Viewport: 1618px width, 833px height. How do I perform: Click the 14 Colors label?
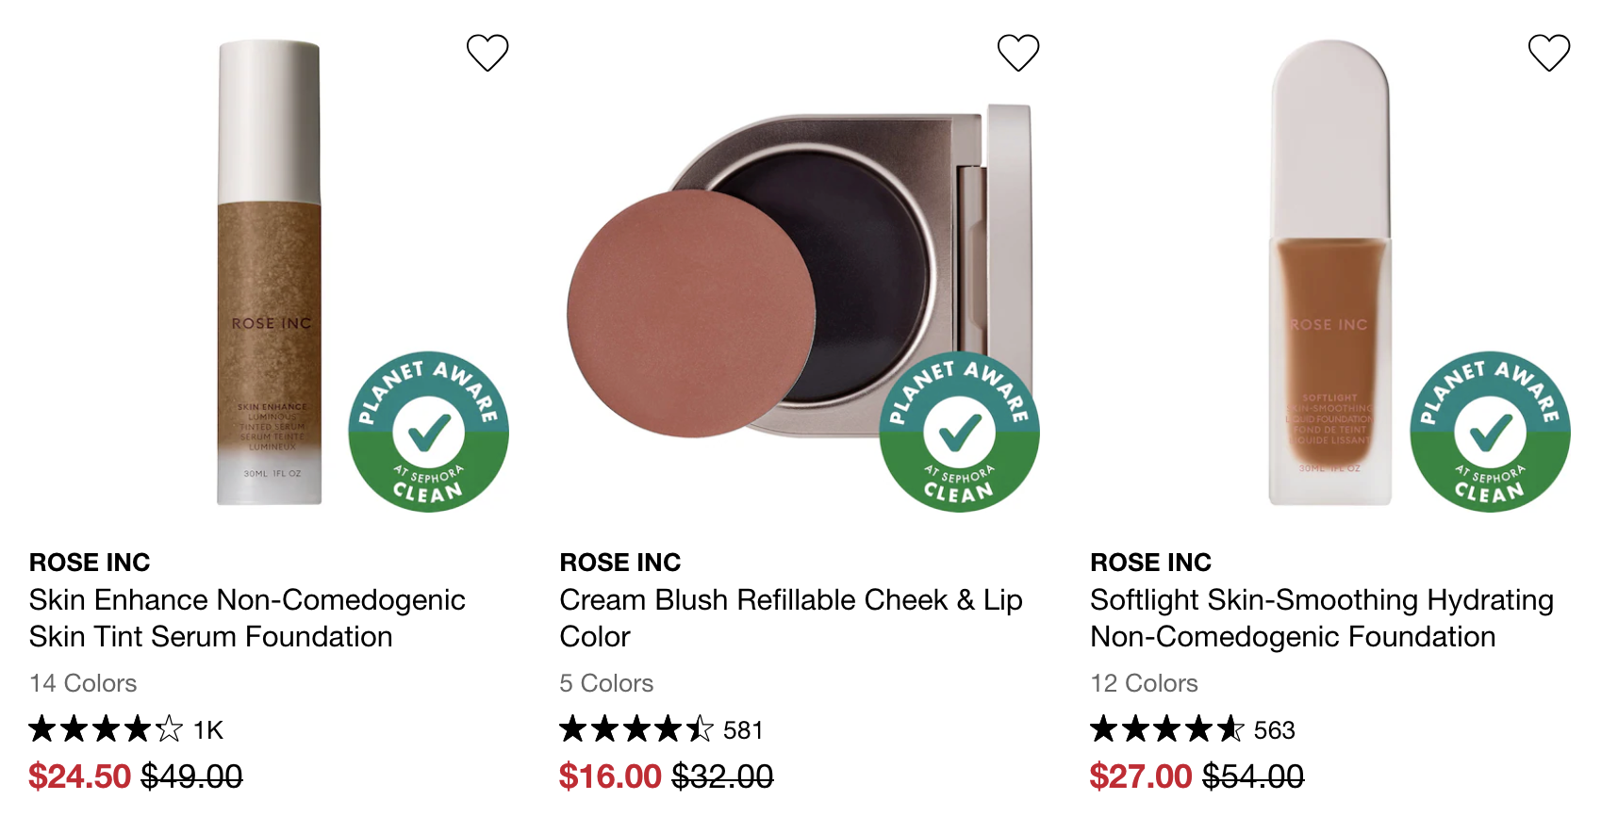pyautogui.click(x=83, y=683)
